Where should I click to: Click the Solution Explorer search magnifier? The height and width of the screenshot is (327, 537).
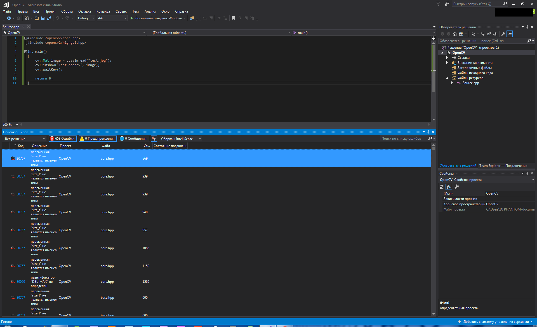pyautogui.click(x=529, y=41)
